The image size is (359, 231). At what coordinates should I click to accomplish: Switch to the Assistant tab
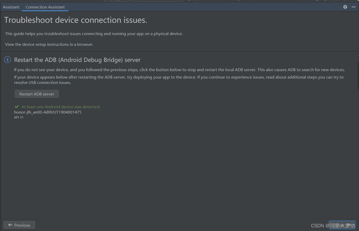11,7
